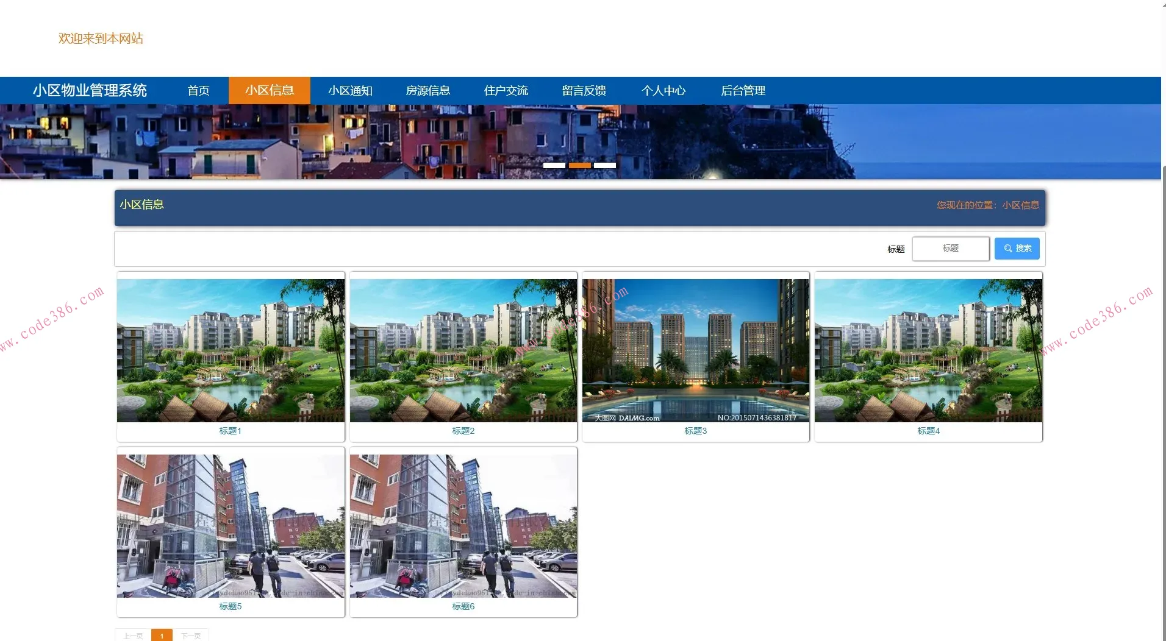Image resolution: width=1166 pixels, height=641 pixels.
Task: Open the 标题4 community image
Action: click(x=928, y=350)
